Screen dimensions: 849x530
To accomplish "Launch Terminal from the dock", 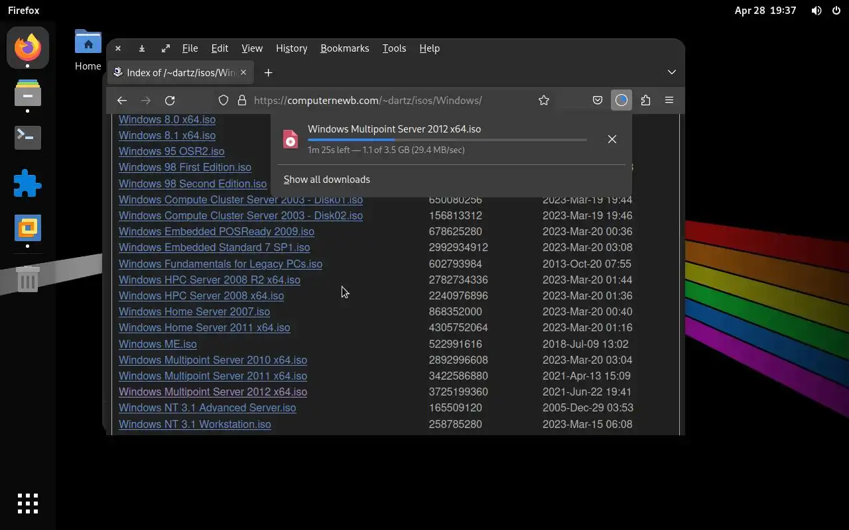I will (28, 137).
